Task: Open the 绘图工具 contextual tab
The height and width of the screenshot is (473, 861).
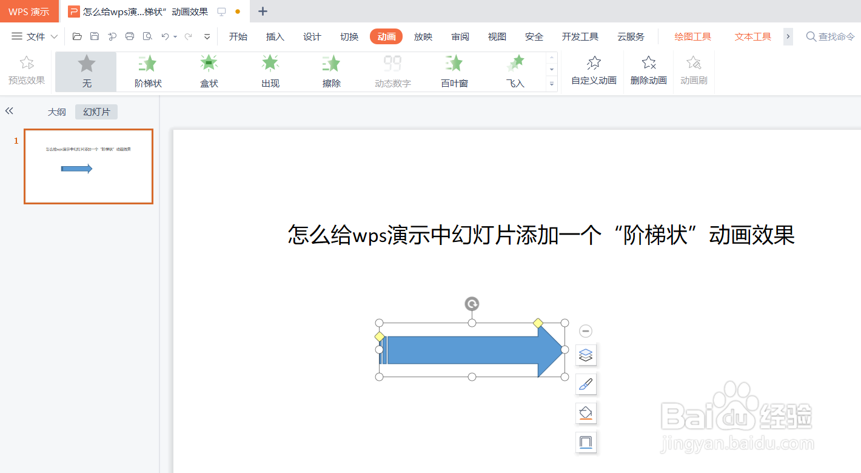Action: point(693,36)
